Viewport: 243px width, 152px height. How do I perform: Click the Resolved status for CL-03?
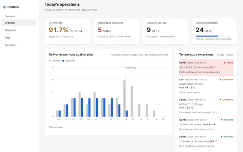(x=227, y=137)
